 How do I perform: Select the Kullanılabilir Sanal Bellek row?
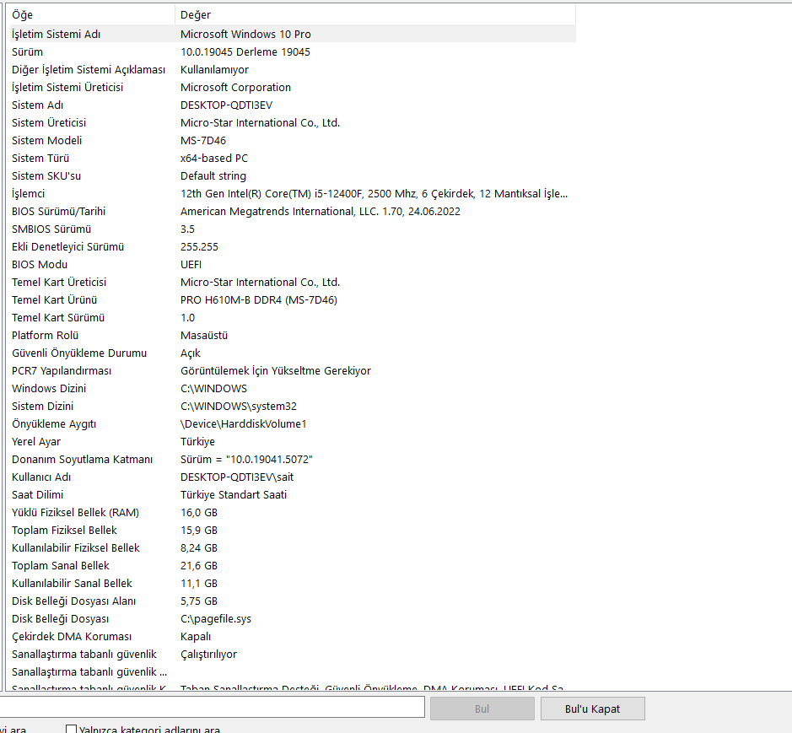tap(293, 583)
